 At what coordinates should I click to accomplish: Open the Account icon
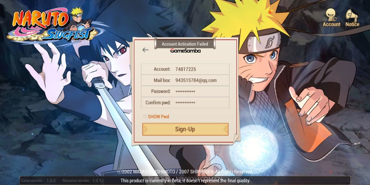tap(332, 15)
